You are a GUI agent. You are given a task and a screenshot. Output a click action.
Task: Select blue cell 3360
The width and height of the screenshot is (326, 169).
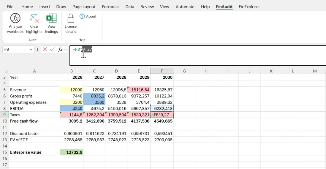coord(94,102)
